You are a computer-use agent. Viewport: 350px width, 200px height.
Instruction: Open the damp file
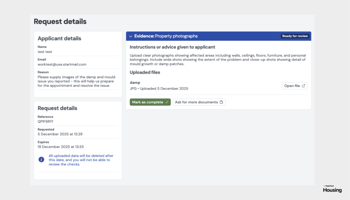(295, 86)
